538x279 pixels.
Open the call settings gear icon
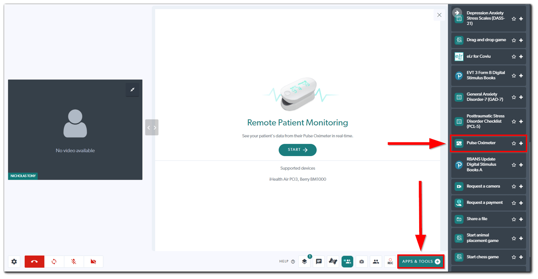pos(14,261)
